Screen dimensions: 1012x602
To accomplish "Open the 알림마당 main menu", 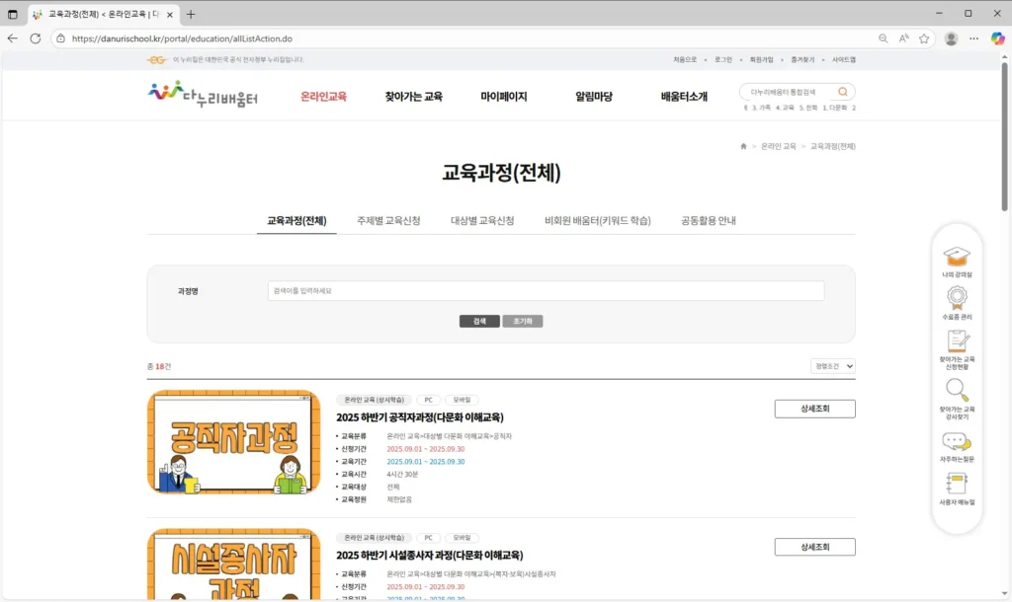I will pyautogui.click(x=593, y=97).
